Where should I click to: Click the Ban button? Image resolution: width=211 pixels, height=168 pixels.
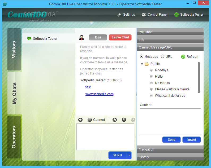[x=98, y=37]
